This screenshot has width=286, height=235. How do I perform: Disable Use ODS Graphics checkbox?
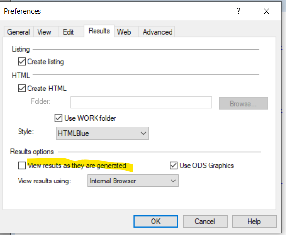[x=173, y=165]
